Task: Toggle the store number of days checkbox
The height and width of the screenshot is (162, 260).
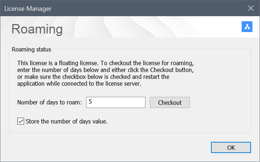Action: coord(21,121)
